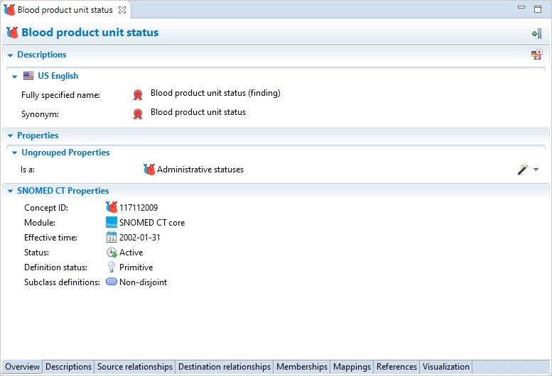Open dropdown arrow next to wand icon
The image size is (552, 376).
[x=536, y=170]
